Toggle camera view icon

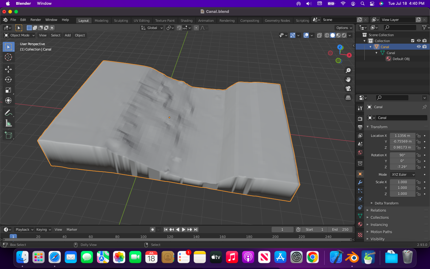(x=348, y=88)
